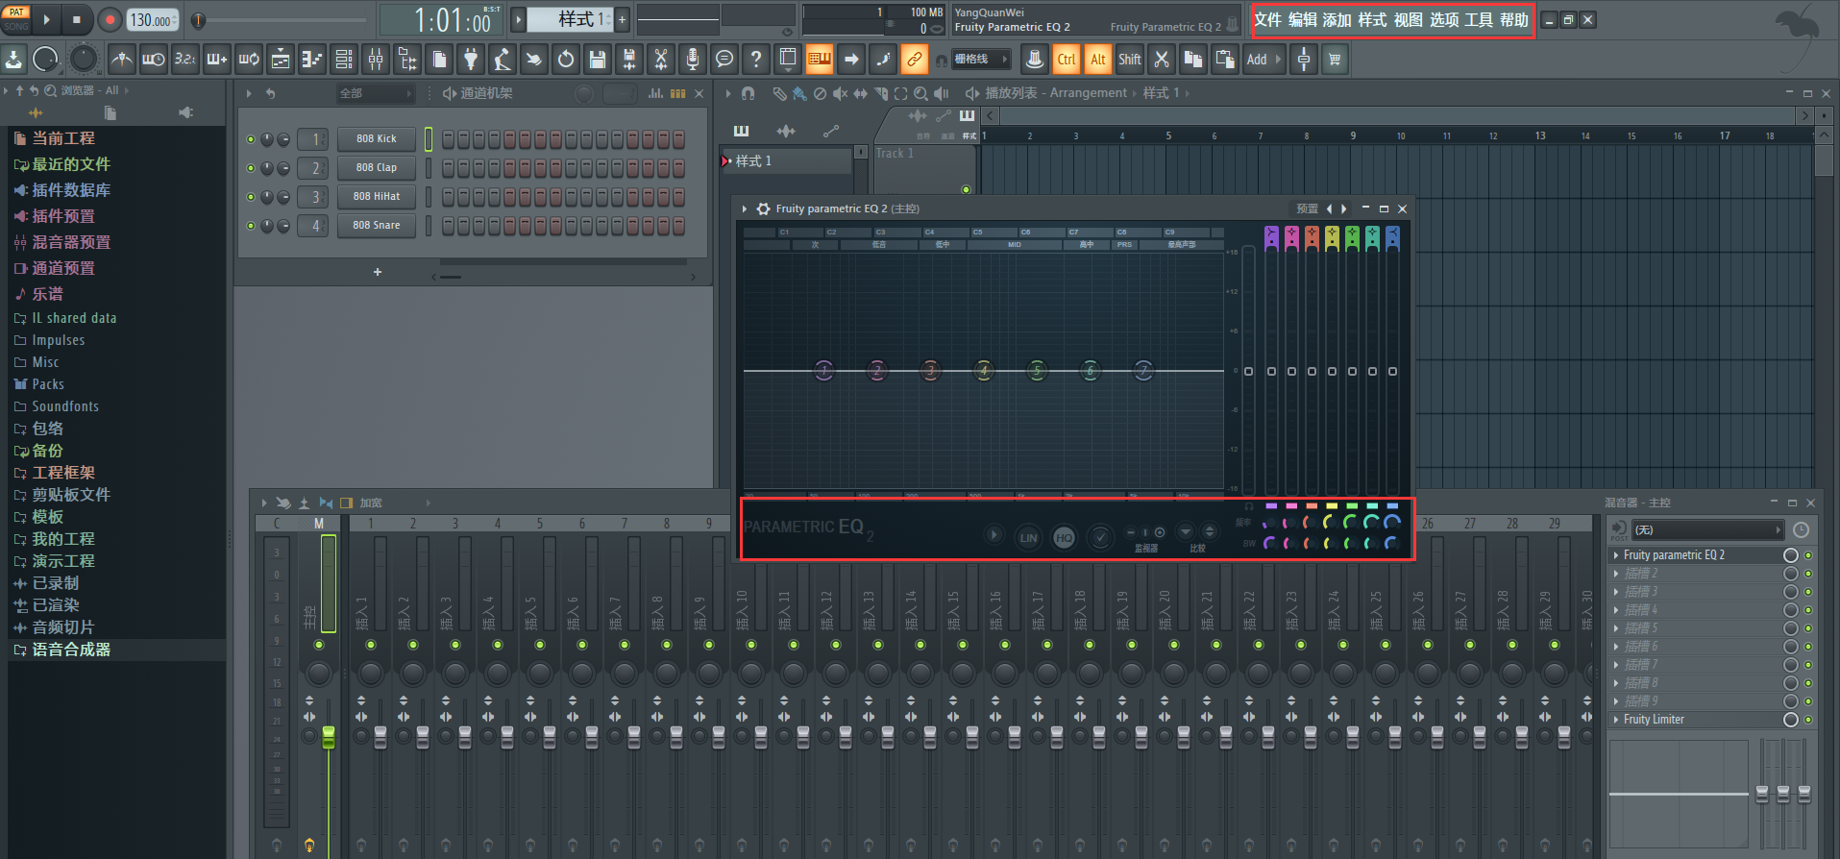This screenshot has height=859, width=1840.
Task: Save project with the floppy disk icon
Action: click(x=598, y=60)
